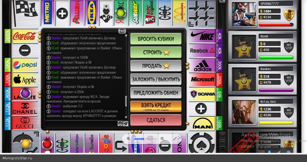Image resolution: width=307 pixels, height=162 pixels.
Task: Open Rostt star avatar
Action: (244, 47)
